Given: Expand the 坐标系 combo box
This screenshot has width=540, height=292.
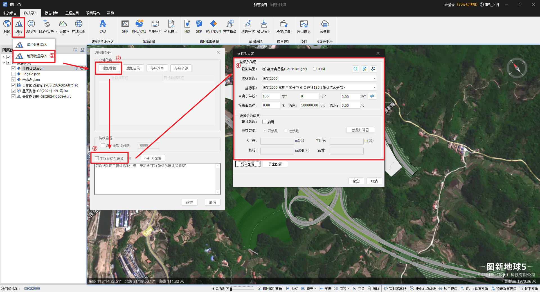Looking at the screenshot, I should (374, 88).
